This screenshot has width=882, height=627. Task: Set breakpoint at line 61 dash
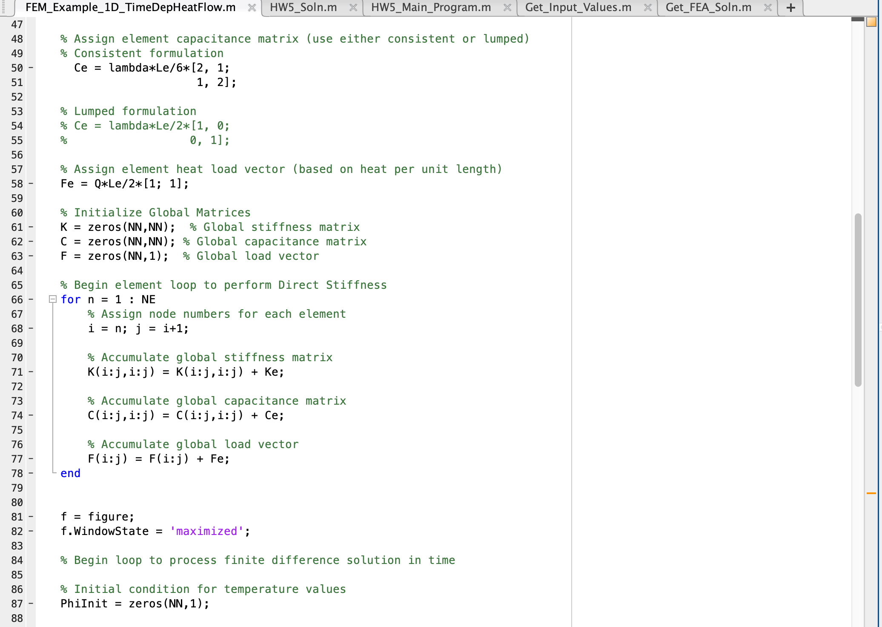tap(31, 227)
